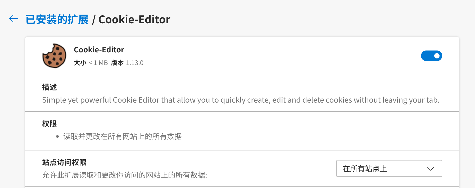
Task: Select the 站点访问权限 heading
Action: click(x=64, y=162)
